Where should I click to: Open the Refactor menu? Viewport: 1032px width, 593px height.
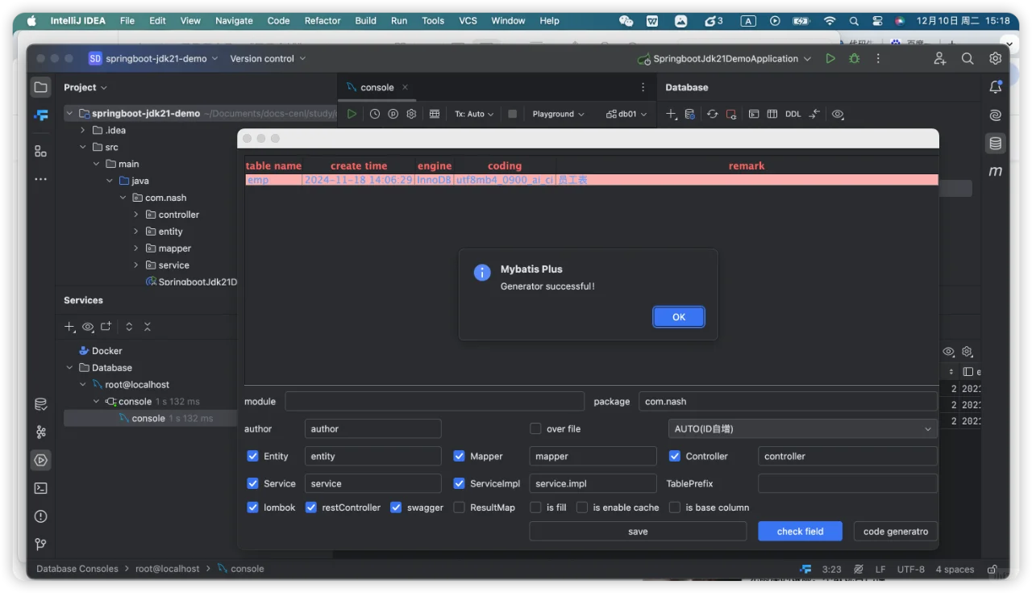322,21
